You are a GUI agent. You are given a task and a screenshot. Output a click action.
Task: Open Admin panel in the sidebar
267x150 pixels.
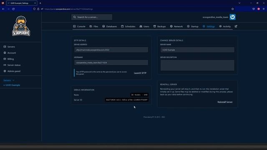pyautogui.click(x=12, y=71)
